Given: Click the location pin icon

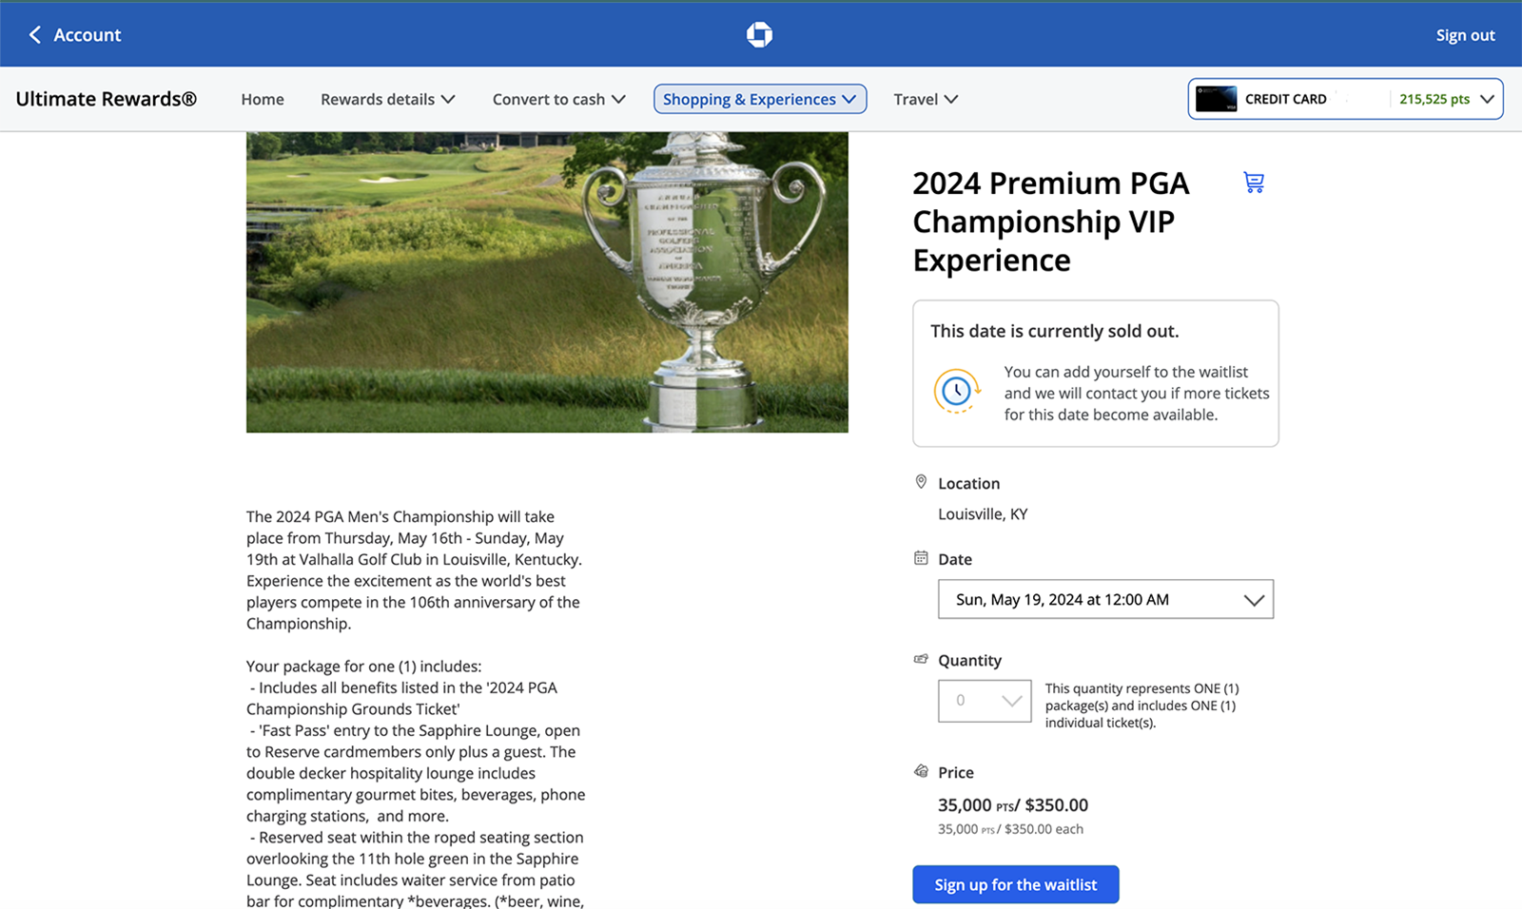Looking at the screenshot, I should pos(921,481).
